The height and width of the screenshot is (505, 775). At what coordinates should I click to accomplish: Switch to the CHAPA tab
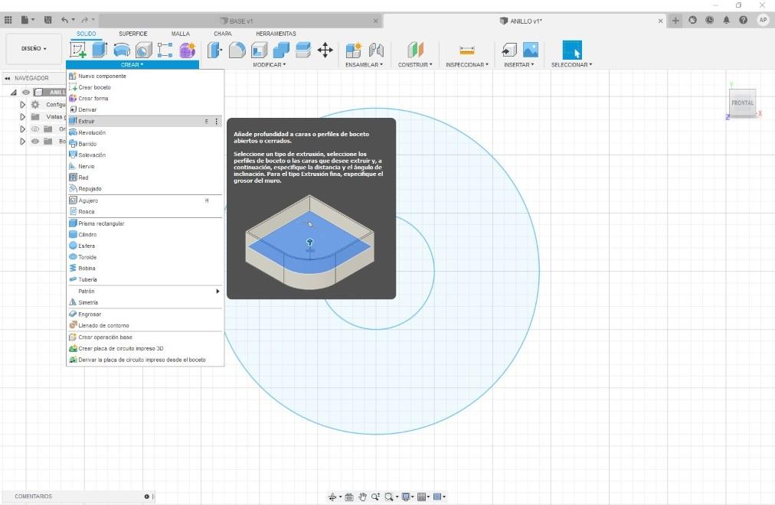(x=222, y=34)
